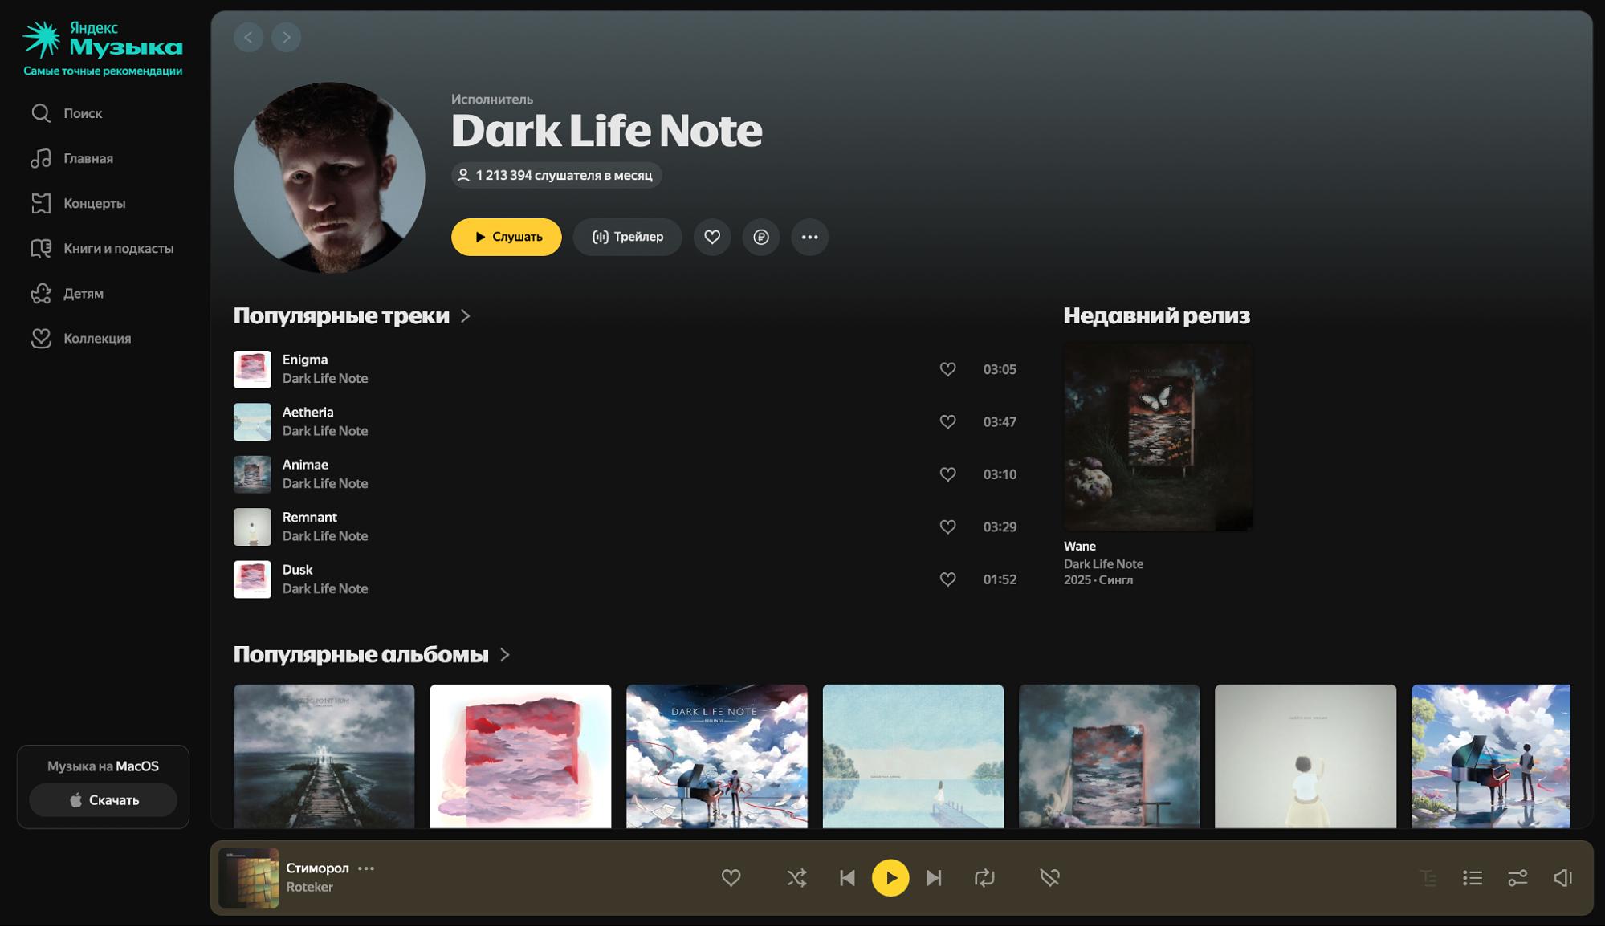1605x927 pixels.
Task: Toggle repeat mode in the player
Action: (984, 878)
